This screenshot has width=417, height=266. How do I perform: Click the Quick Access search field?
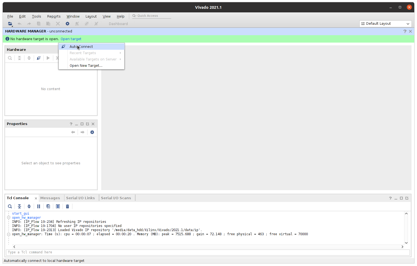152,16
